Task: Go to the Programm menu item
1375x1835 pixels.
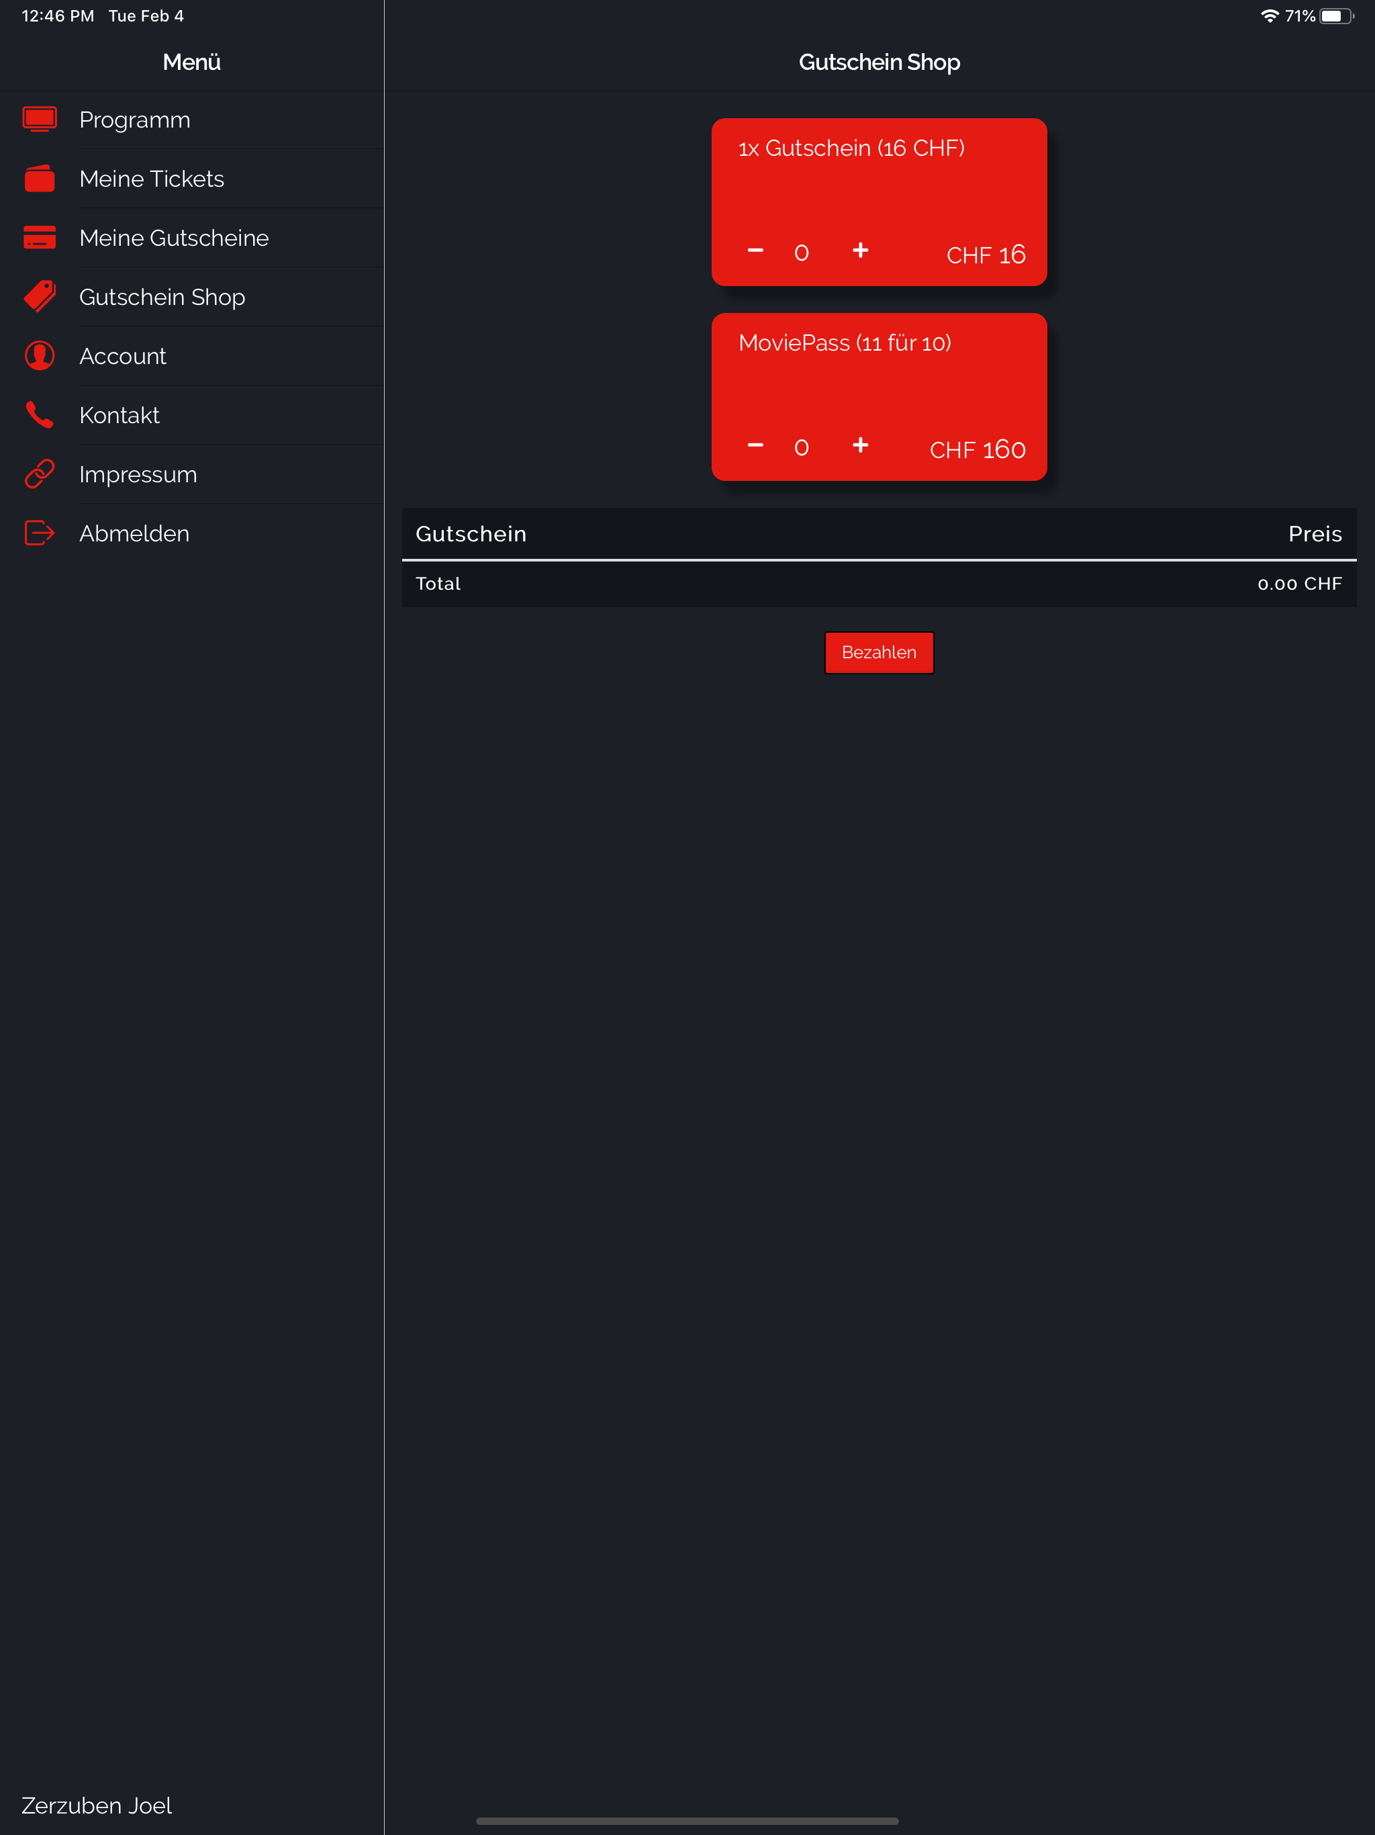Action: [x=134, y=120]
